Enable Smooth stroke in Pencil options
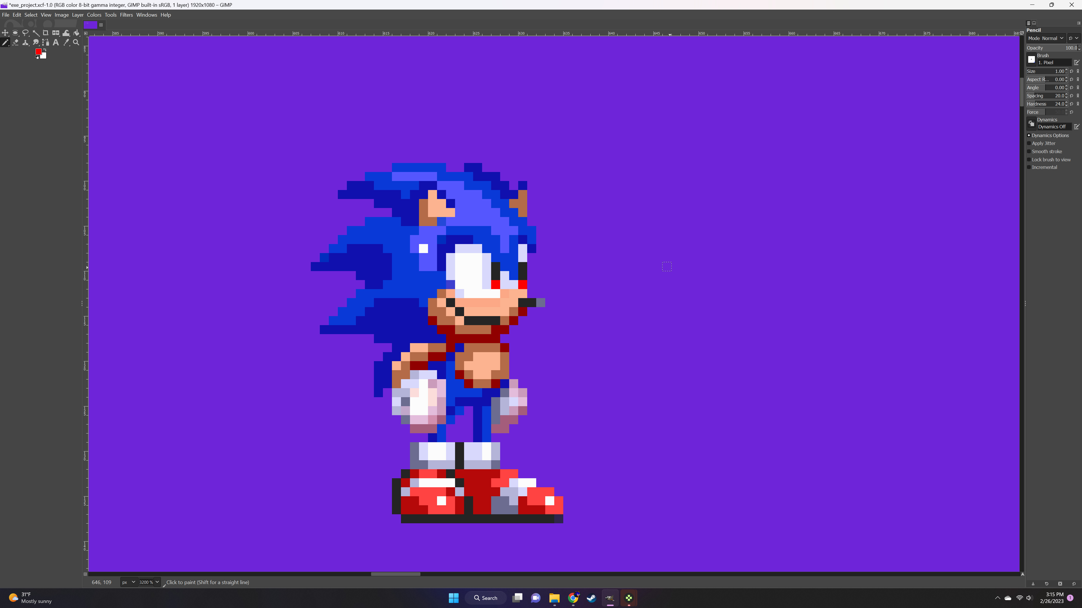This screenshot has width=1082, height=608. pos(1029,151)
